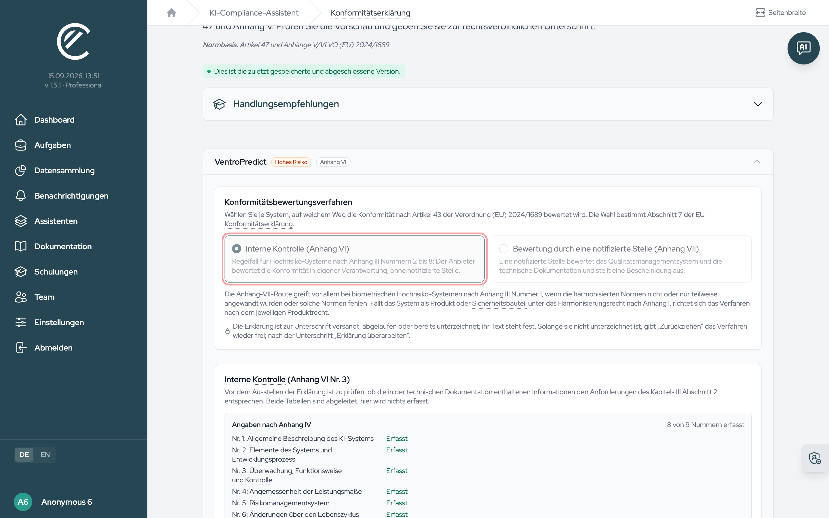Click Anonymous 6 user name
The width and height of the screenshot is (829, 518).
coord(67,502)
